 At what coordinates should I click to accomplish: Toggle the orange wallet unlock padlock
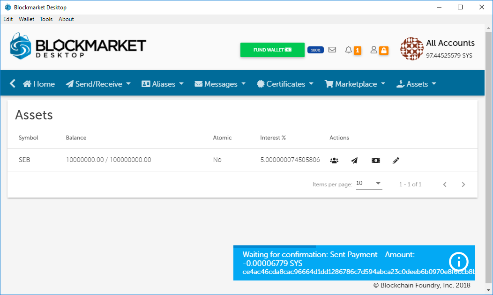tap(384, 50)
